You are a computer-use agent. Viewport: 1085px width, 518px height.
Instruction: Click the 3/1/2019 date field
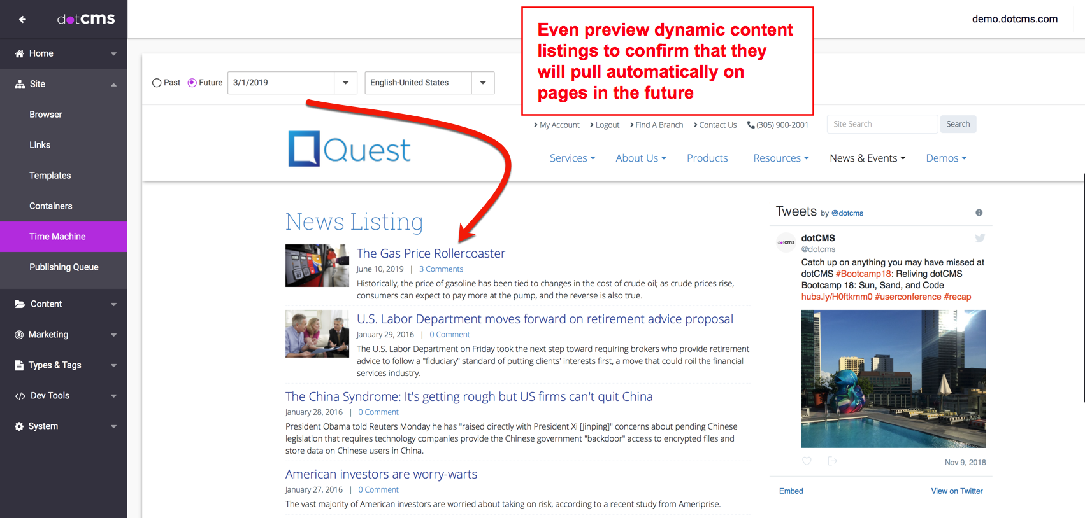tap(281, 83)
